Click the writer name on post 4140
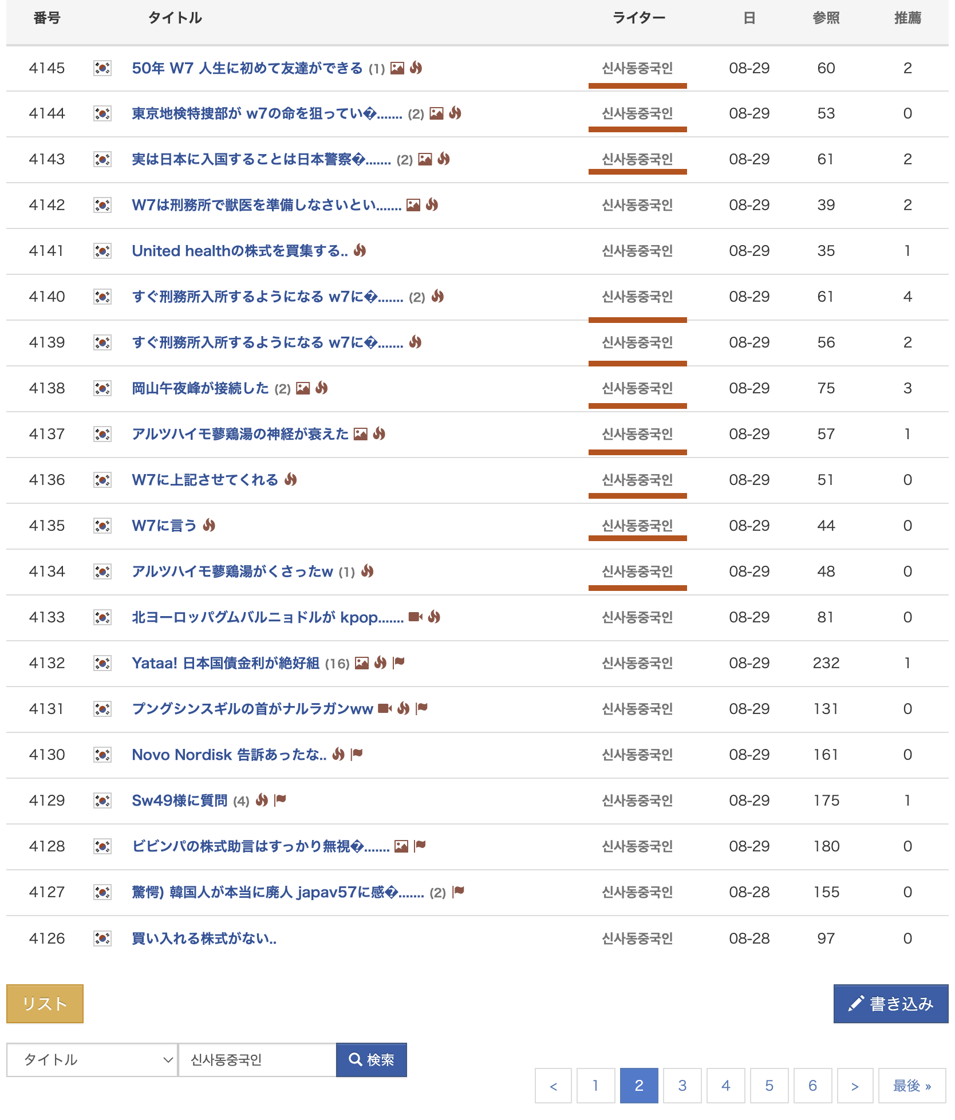 pos(637,297)
